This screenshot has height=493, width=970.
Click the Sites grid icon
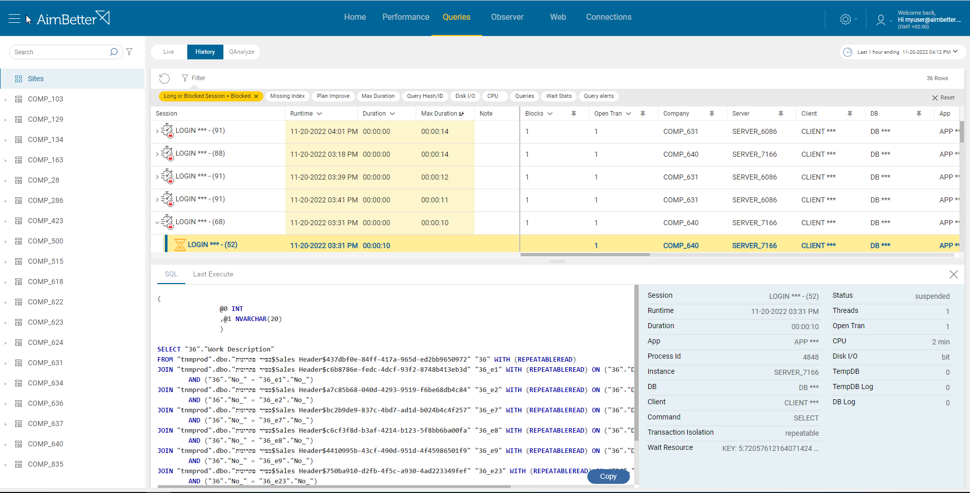(x=19, y=79)
